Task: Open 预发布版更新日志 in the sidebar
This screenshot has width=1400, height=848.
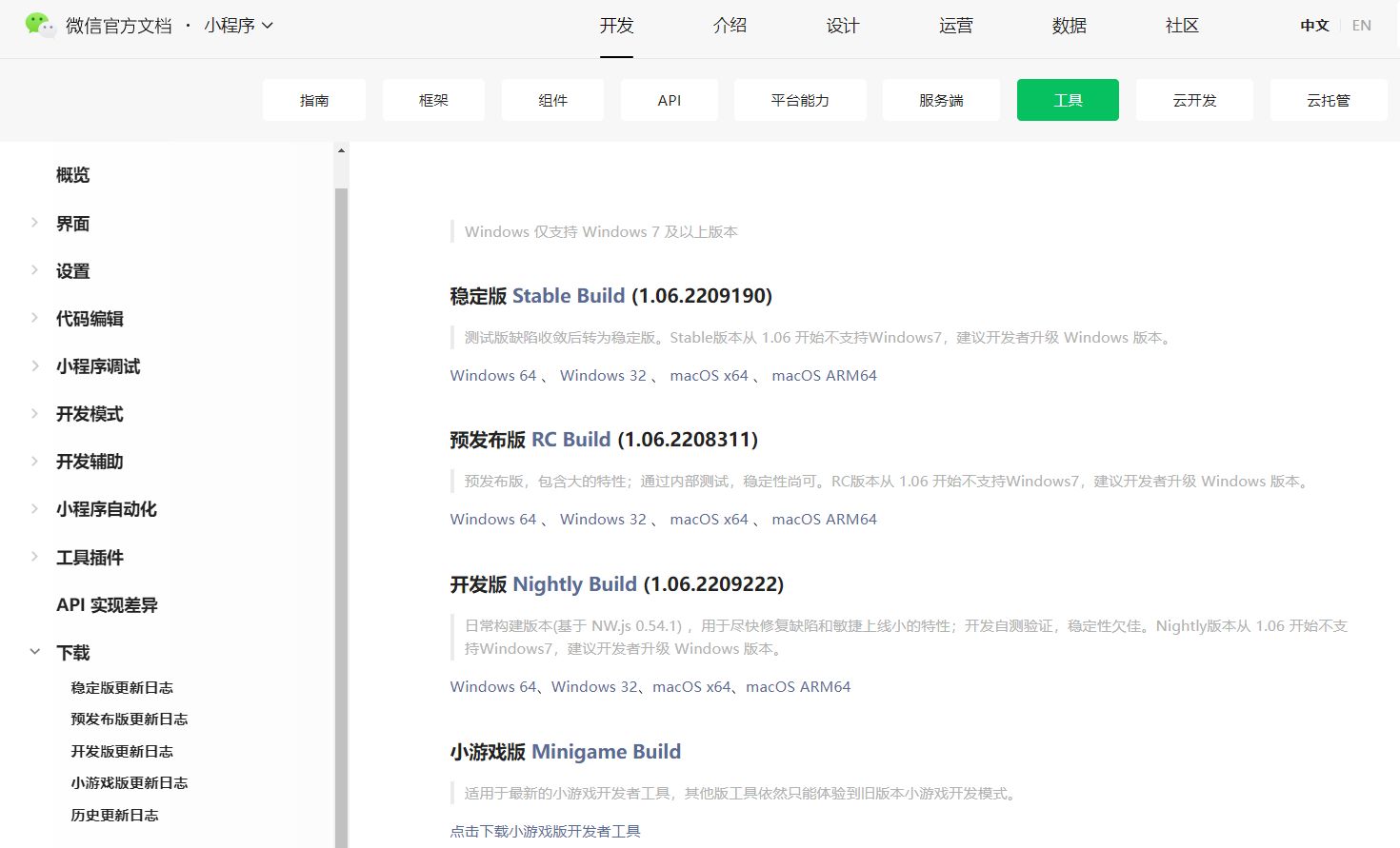Action: [130, 719]
